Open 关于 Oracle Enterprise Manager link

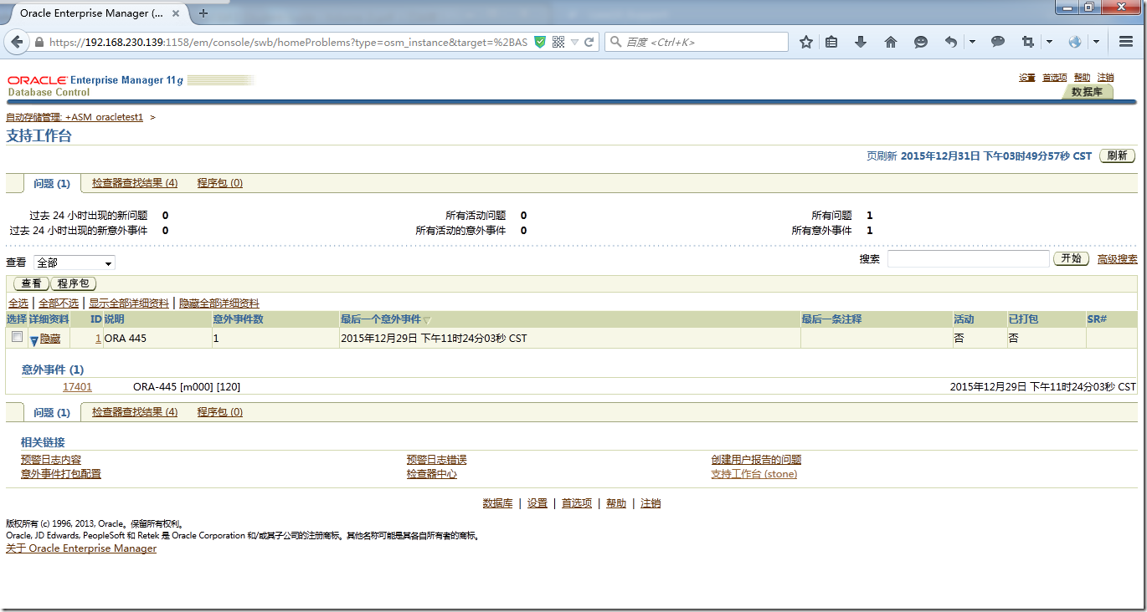(x=81, y=548)
